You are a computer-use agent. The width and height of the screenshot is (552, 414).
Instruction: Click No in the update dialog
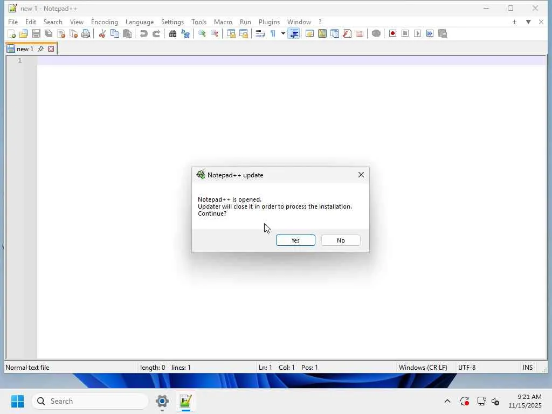(341, 240)
